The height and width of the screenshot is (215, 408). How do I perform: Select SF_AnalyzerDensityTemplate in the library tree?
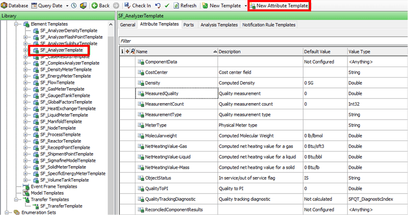coord(69,30)
